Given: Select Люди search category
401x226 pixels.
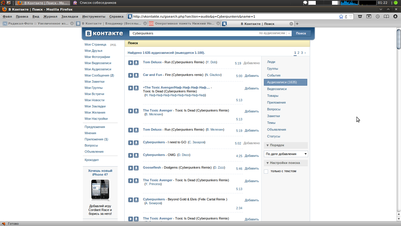Looking at the screenshot, I should click(271, 62).
